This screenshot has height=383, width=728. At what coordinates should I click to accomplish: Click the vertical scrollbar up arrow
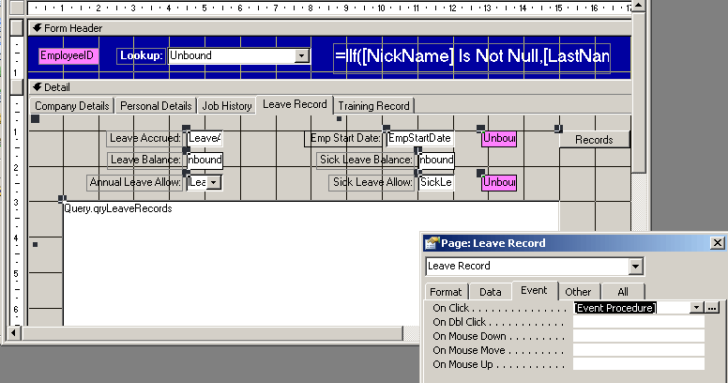point(639,6)
